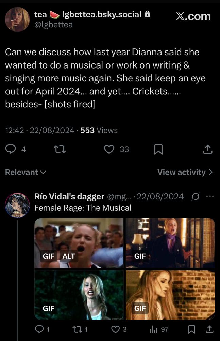Reply to tea's main post

tap(11, 149)
